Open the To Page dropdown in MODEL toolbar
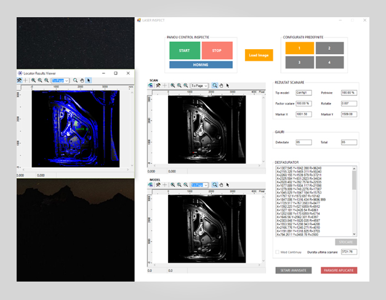 click(199, 184)
